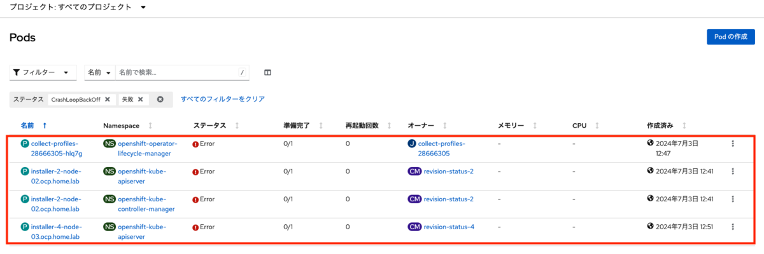Open kebab menu for collect-profiles pod
The width and height of the screenshot is (764, 254).
(733, 144)
